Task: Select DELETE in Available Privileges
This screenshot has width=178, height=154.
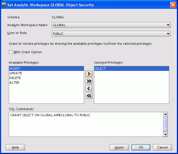Action: [x=46, y=78]
